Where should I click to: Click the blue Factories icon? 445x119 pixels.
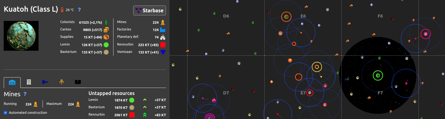click(x=163, y=30)
